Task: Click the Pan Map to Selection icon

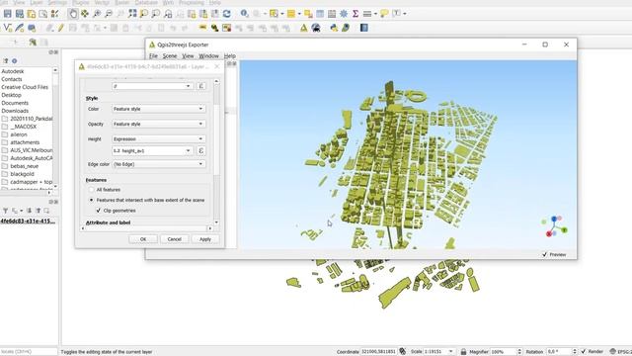Action: point(85,14)
